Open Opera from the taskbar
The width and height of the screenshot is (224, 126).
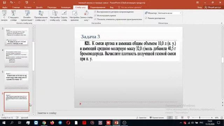click(68, 123)
